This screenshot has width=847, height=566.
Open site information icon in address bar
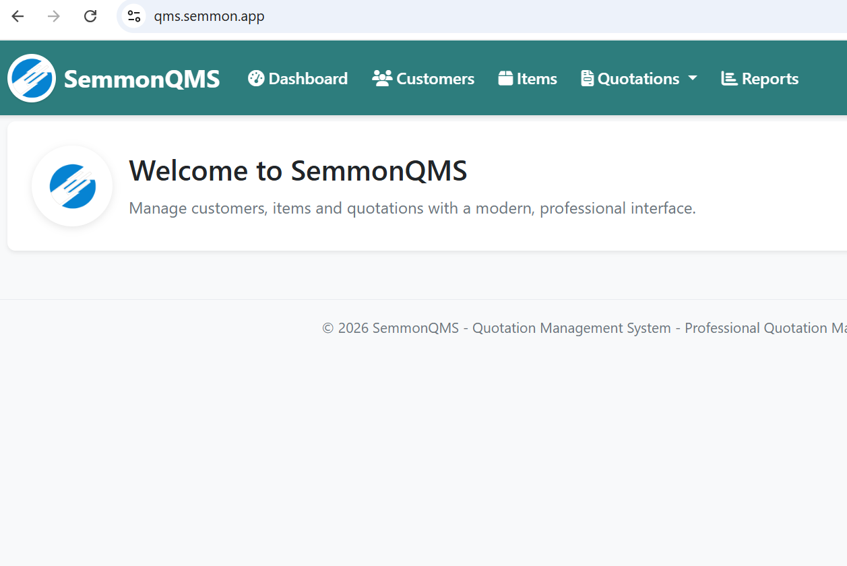click(134, 16)
